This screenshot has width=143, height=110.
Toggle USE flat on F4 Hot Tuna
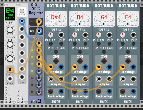133,44
